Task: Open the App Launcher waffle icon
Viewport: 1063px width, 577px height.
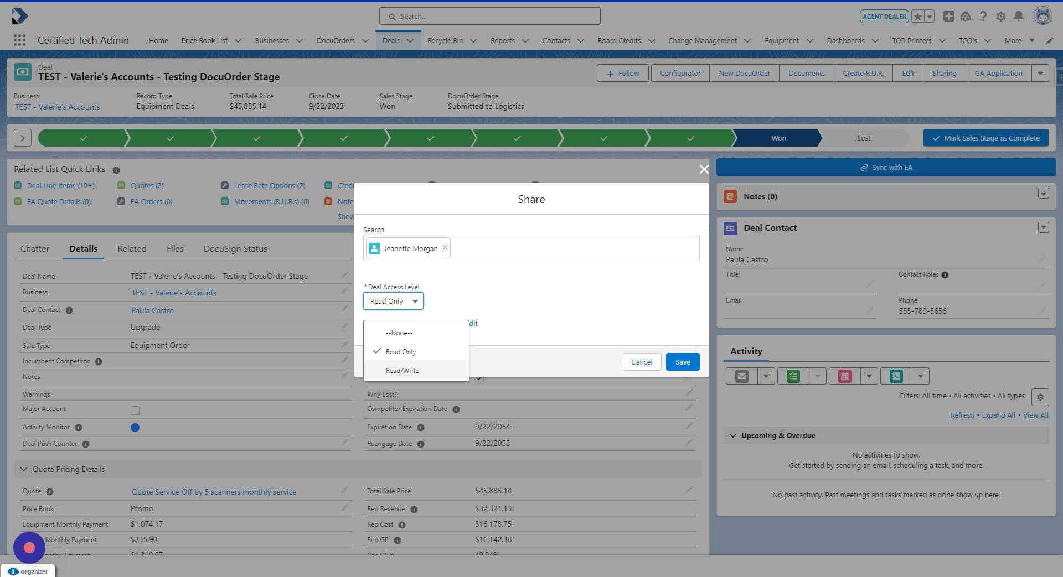Action: tap(19, 40)
